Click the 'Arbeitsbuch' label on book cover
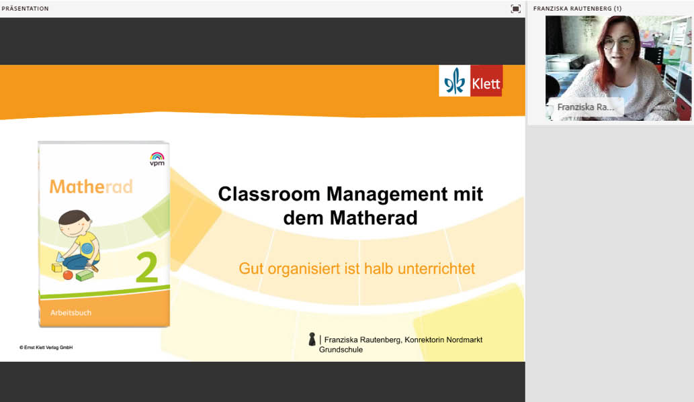Screen dimensions: 694x402 pyautogui.click(x=71, y=313)
